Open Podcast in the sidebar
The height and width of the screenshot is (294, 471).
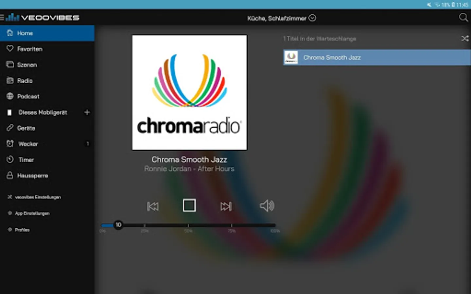(47, 96)
